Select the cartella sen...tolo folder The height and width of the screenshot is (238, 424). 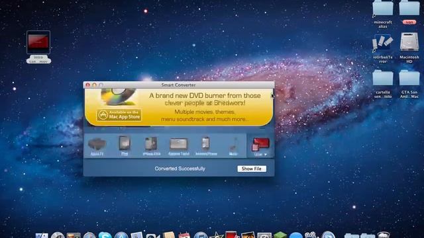[383, 84]
